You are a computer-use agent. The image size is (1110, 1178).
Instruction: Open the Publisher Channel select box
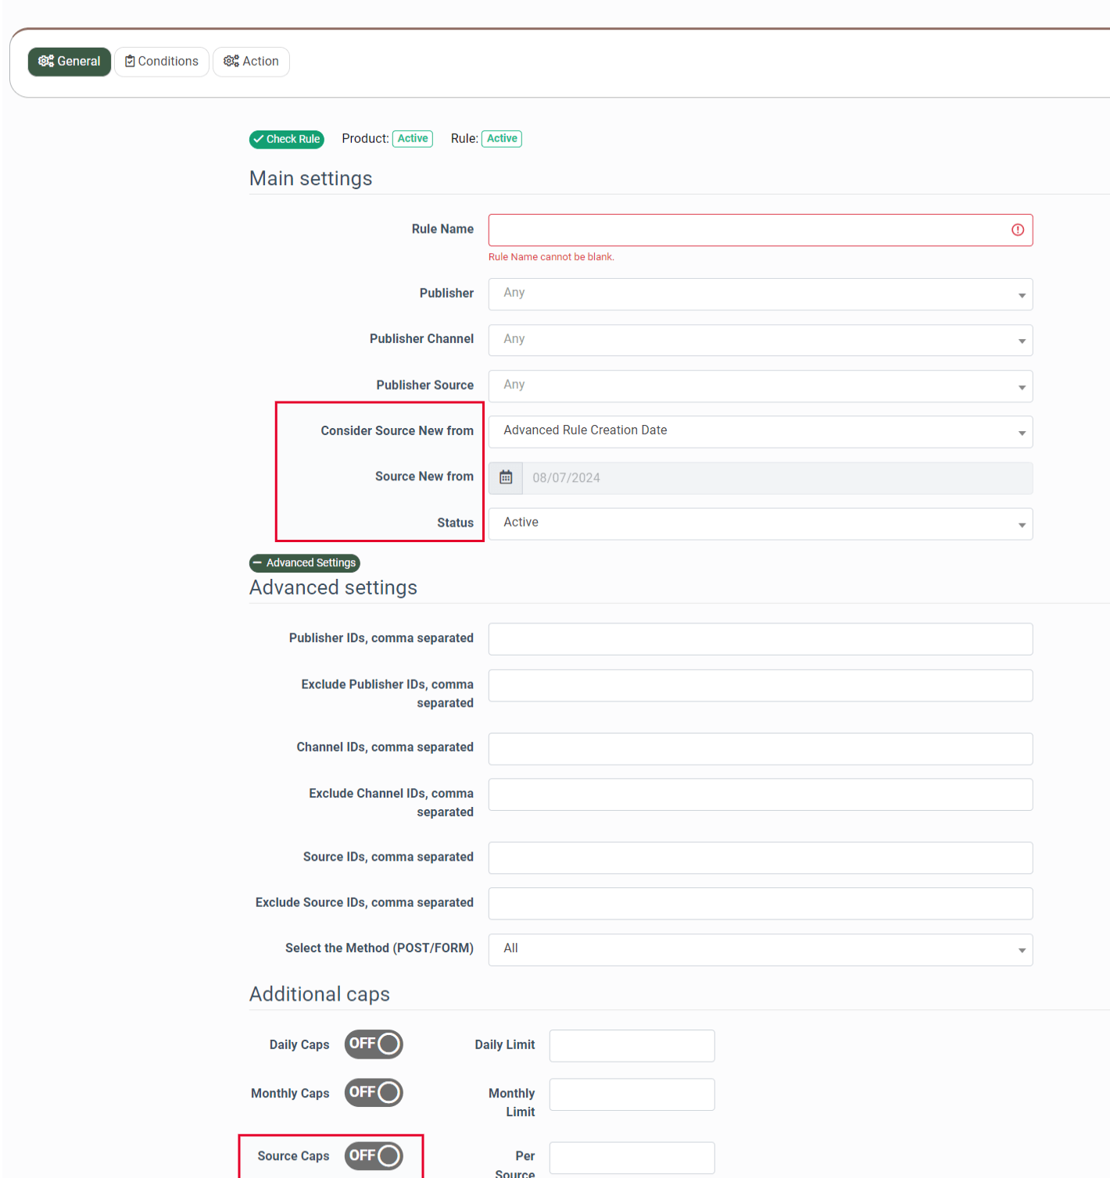(761, 341)
